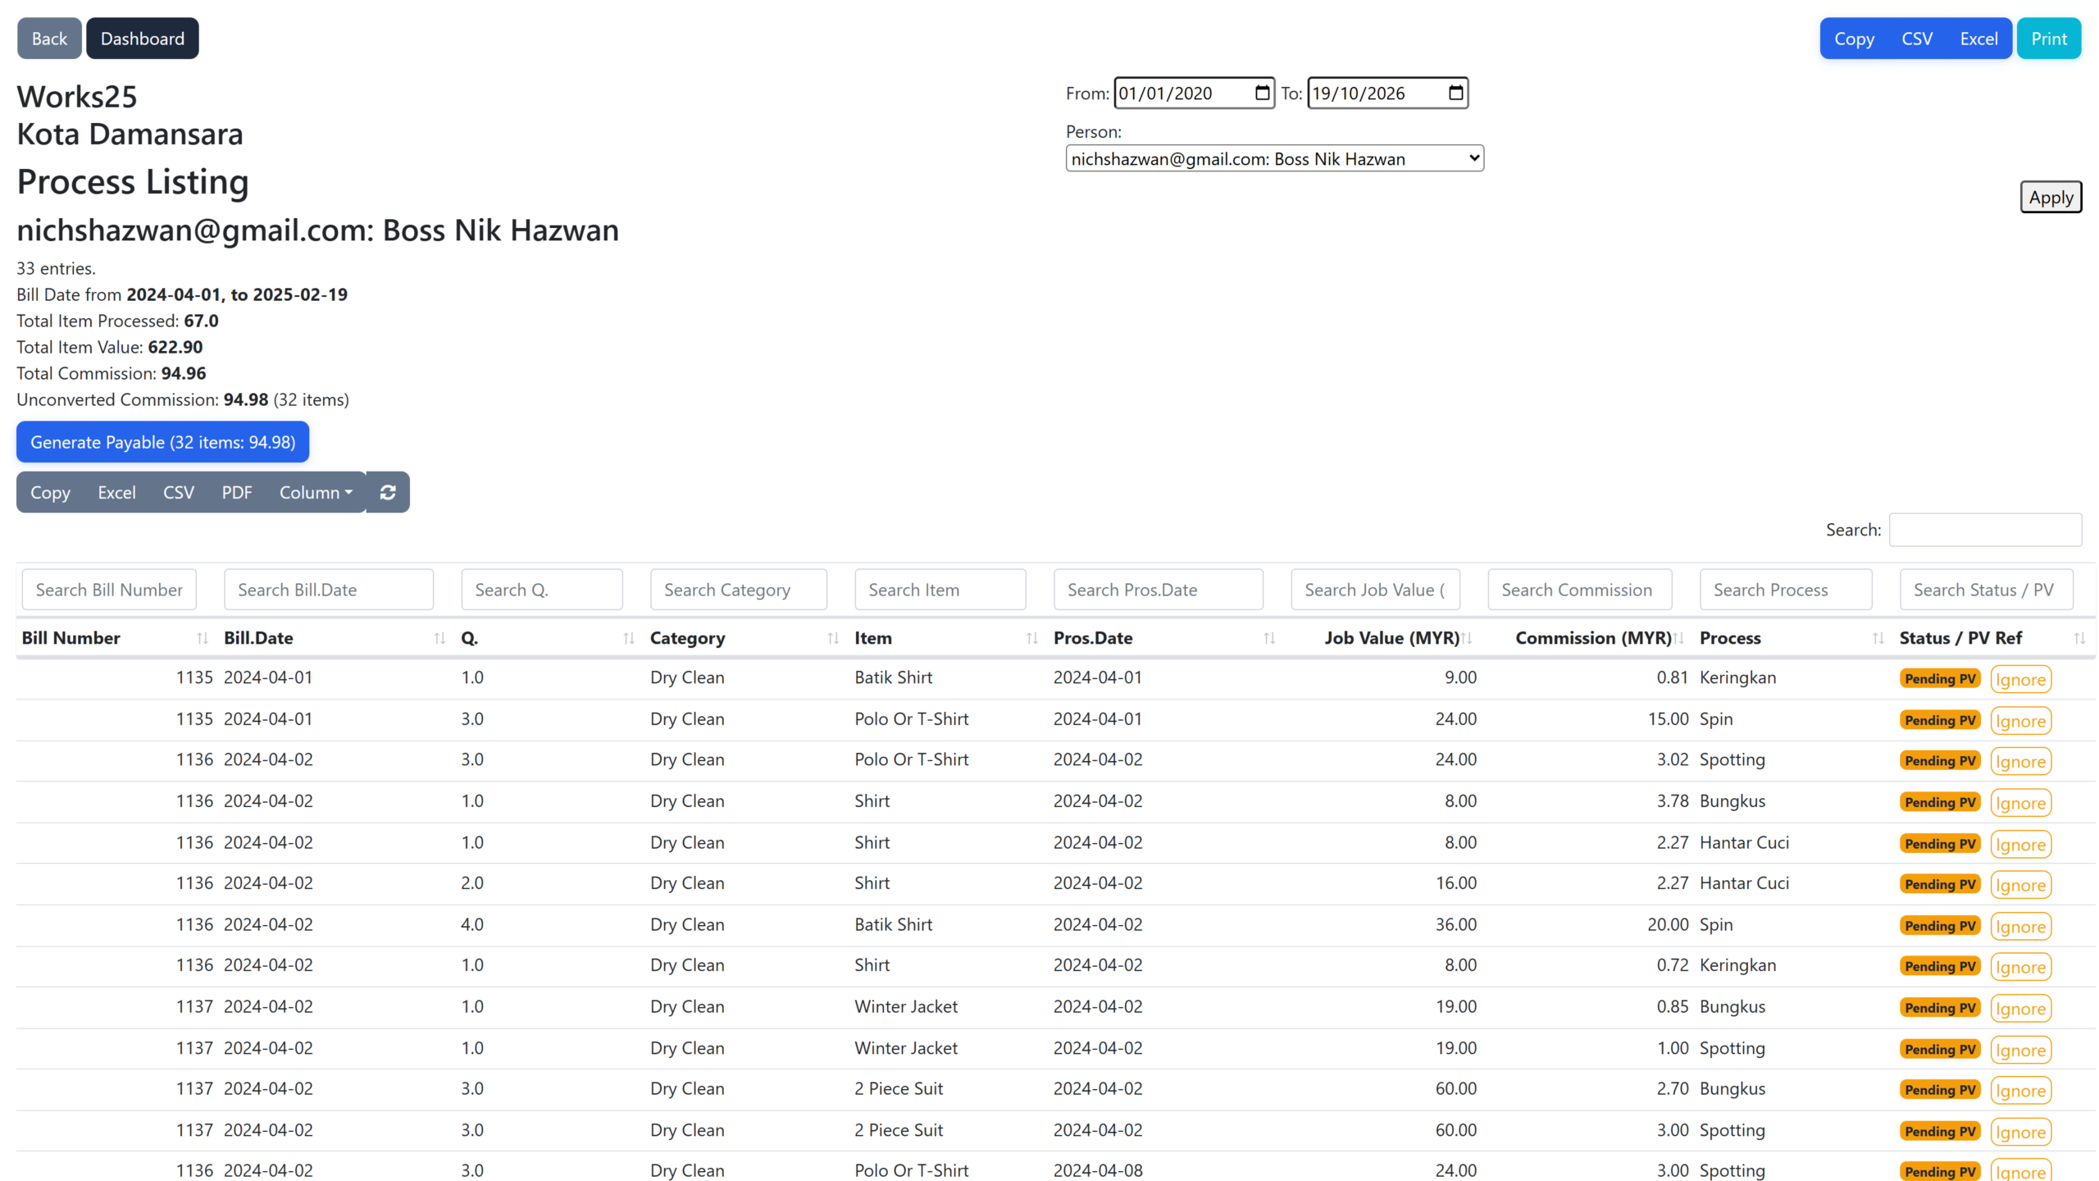This screenshot has width=2099, height=1181.
Task: Click Pending PV badge for 2 Piece Suit 2.70
Action: [x=1940, y=1090]
